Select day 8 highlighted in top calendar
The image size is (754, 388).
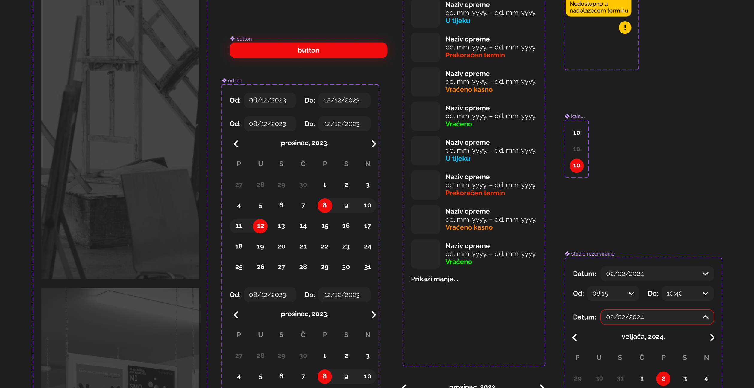pyautogui.click(x=324, y=205)
